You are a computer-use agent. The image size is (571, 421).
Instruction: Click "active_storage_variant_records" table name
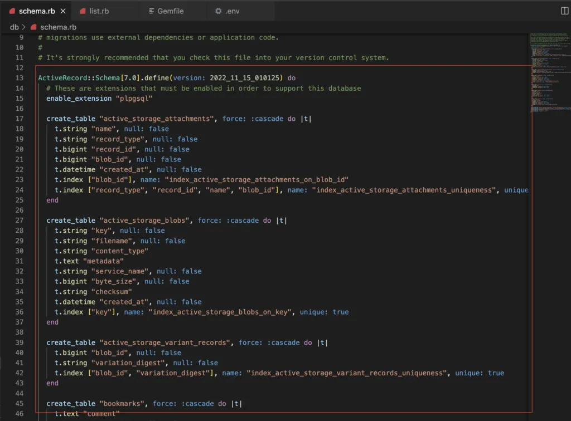165,343
